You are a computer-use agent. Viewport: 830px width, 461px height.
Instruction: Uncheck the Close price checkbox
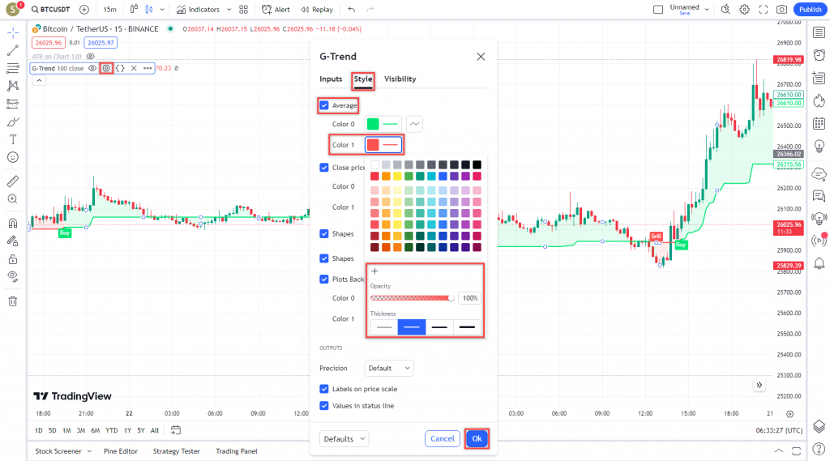click(324, 167)
